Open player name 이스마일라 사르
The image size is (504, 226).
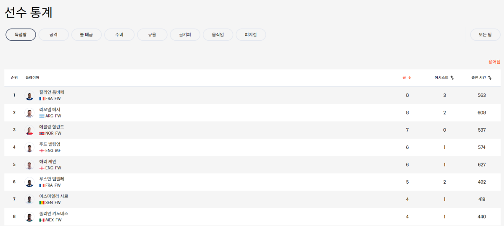click(x=53, y=196)
